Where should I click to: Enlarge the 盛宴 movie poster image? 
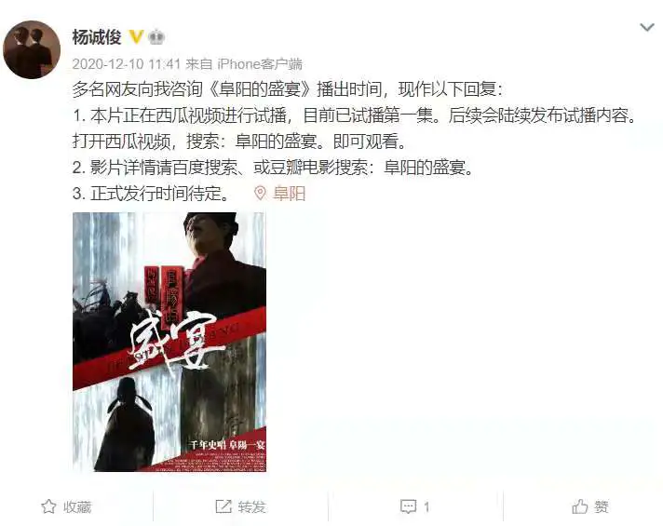point(169,342)
